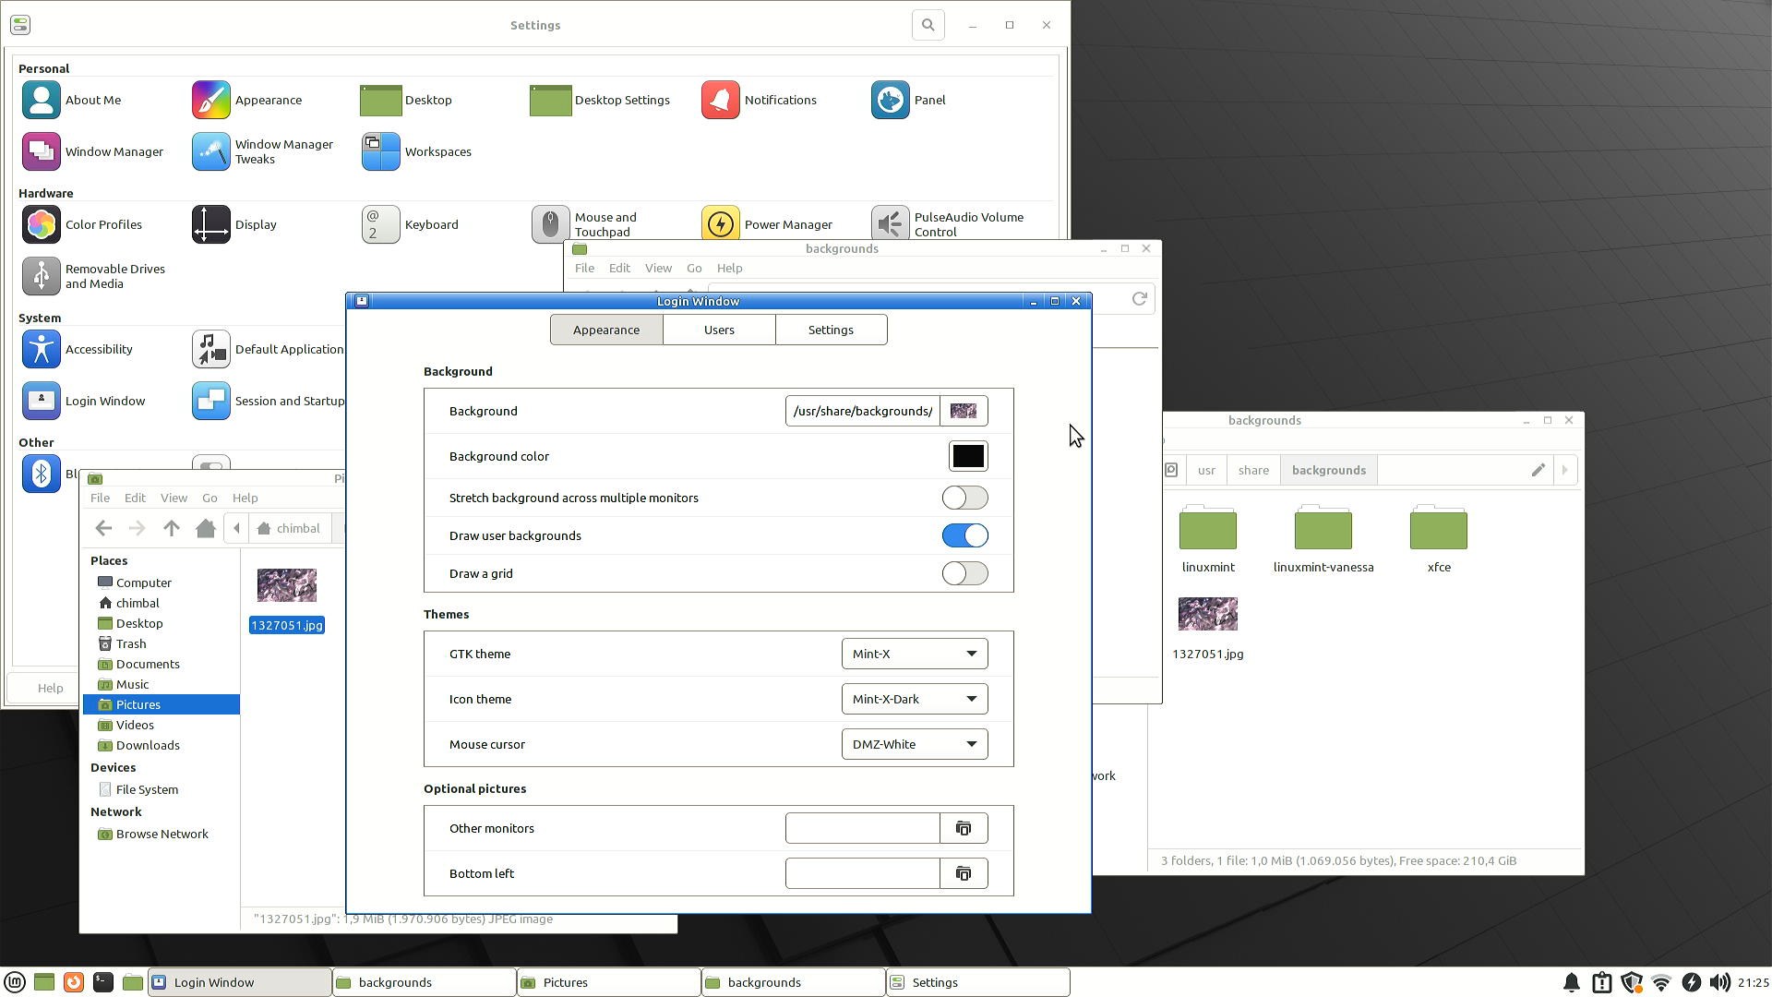Open the Appearance settings icon
Screen dimensions: 1772x997
[211, 100]
